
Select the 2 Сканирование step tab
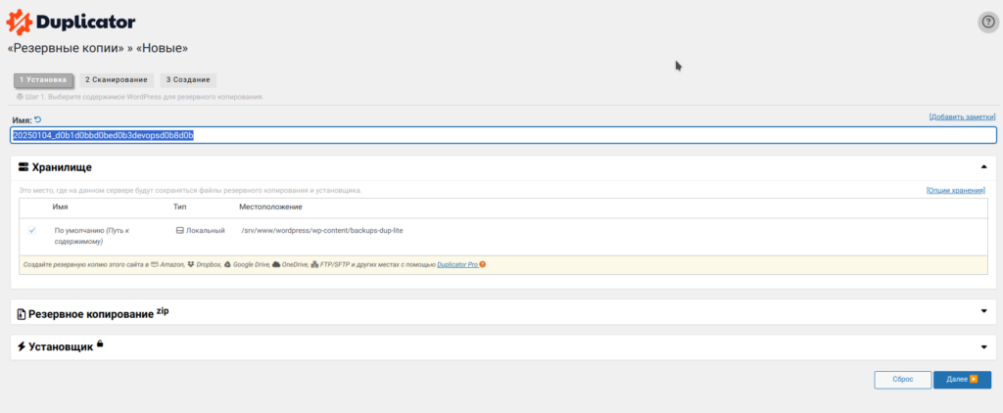coord(116,79)
